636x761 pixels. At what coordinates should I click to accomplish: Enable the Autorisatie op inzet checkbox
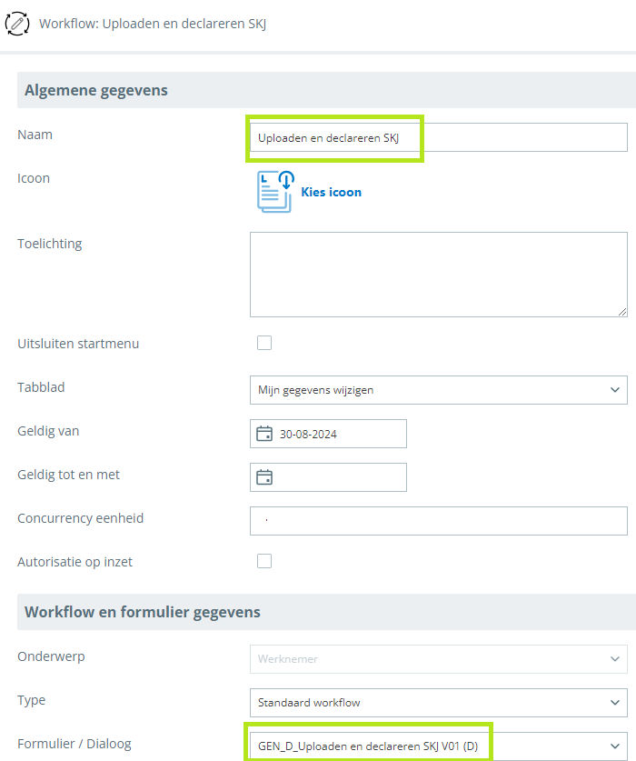pyautogui.click(x=264, y=561)
